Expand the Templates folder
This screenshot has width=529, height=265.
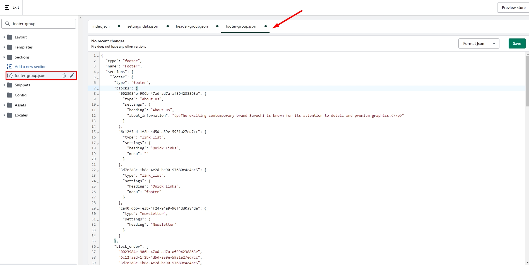click(4, 47)
